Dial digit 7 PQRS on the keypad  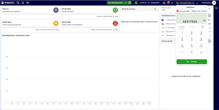click(x=182, y=46)
